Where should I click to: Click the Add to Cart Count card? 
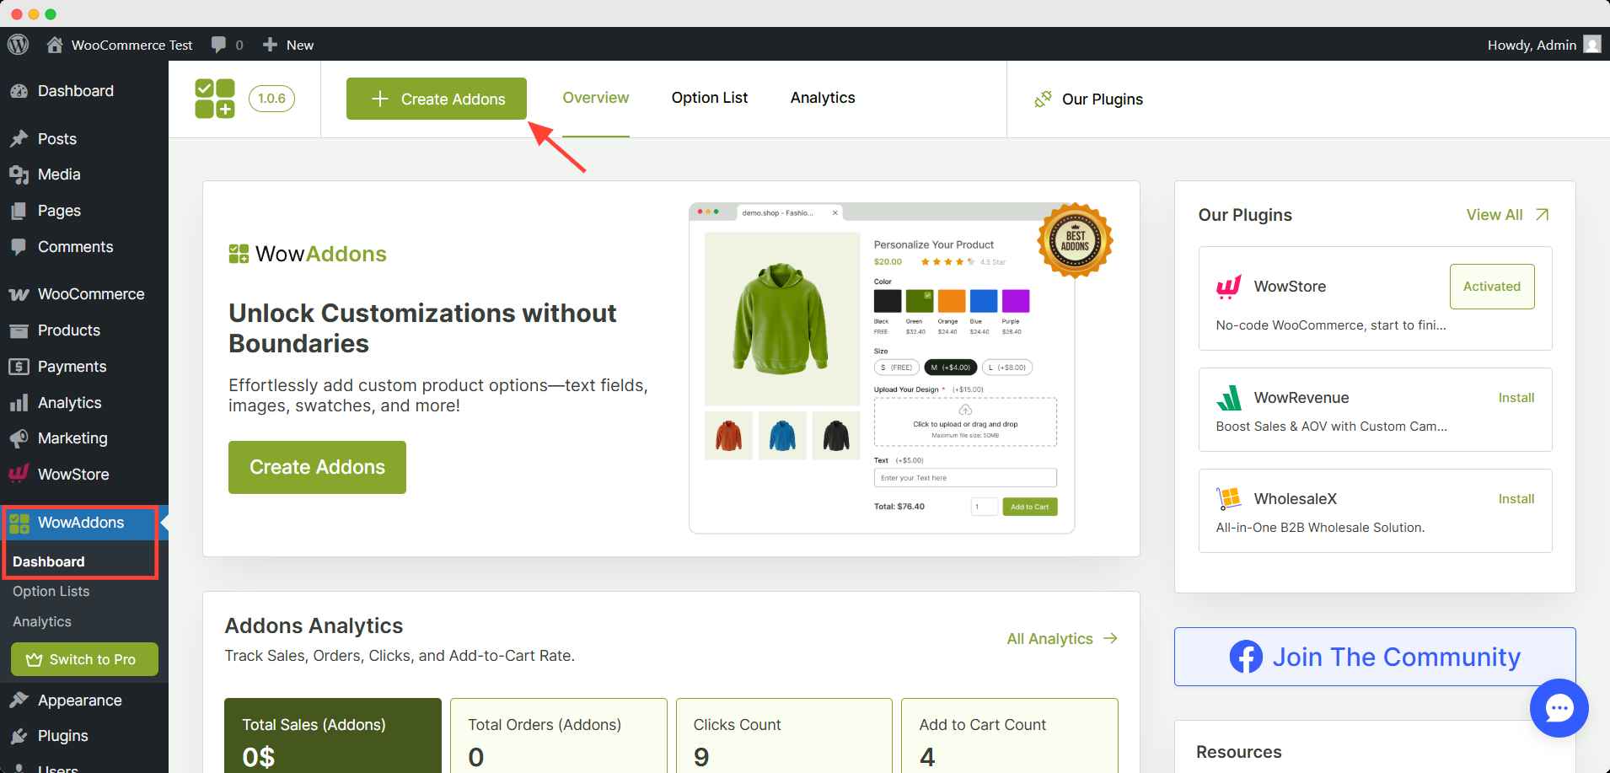pos(1010,735)
